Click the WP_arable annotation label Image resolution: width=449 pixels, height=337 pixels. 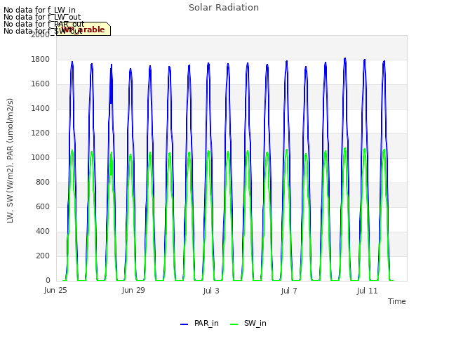pos(83,29)
